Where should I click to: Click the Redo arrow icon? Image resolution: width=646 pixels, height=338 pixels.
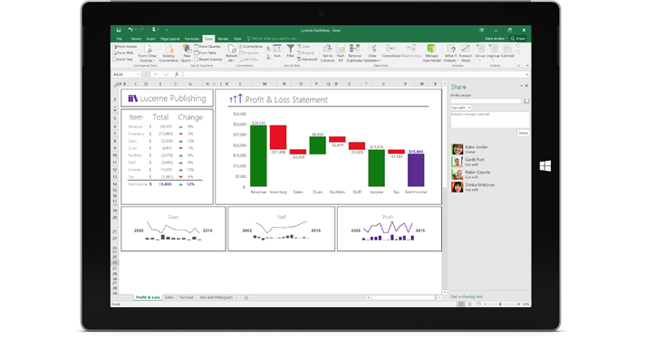(x=141, y=30)
